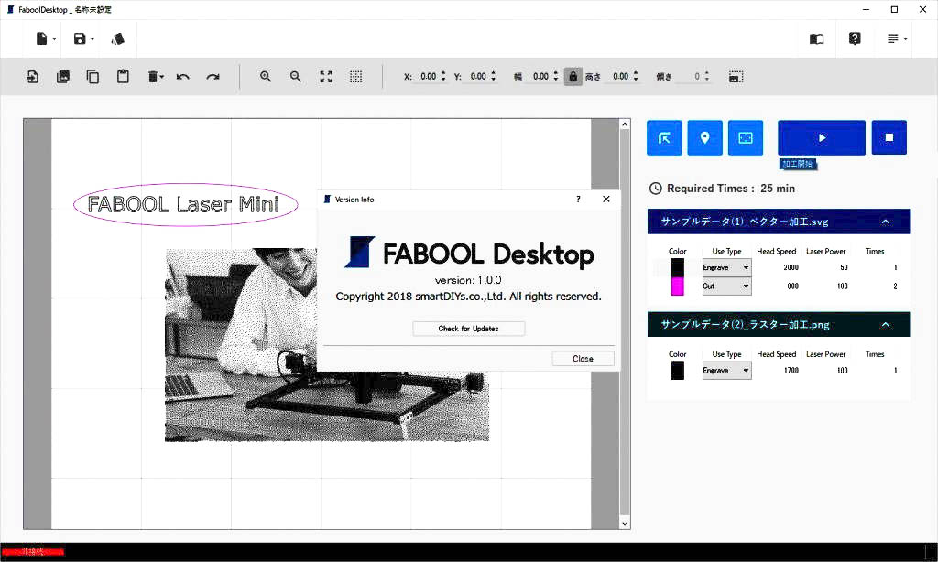Click the Cut row times value 2
Viewport: 938px width, 562px height.
coord(895,286)
